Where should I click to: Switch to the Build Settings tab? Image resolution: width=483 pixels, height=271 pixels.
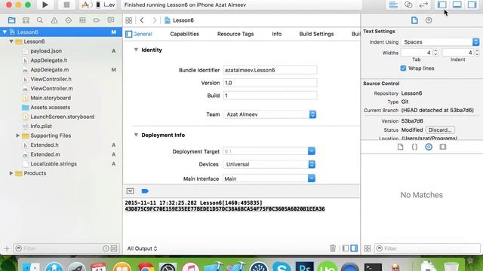tap(316, 34)
